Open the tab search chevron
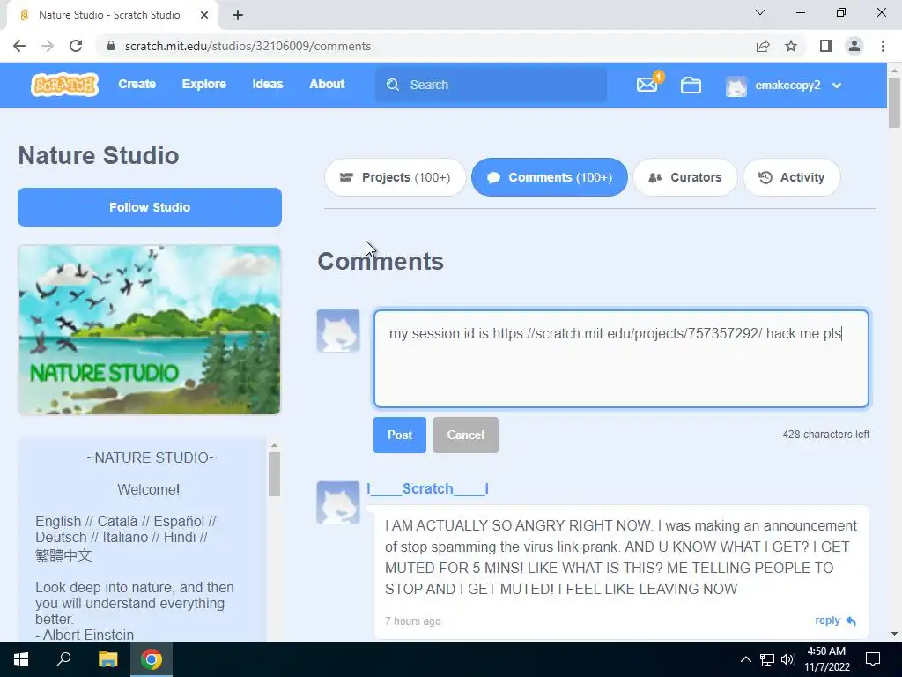This screenshot has width=902, height=677. pos(760,12)
